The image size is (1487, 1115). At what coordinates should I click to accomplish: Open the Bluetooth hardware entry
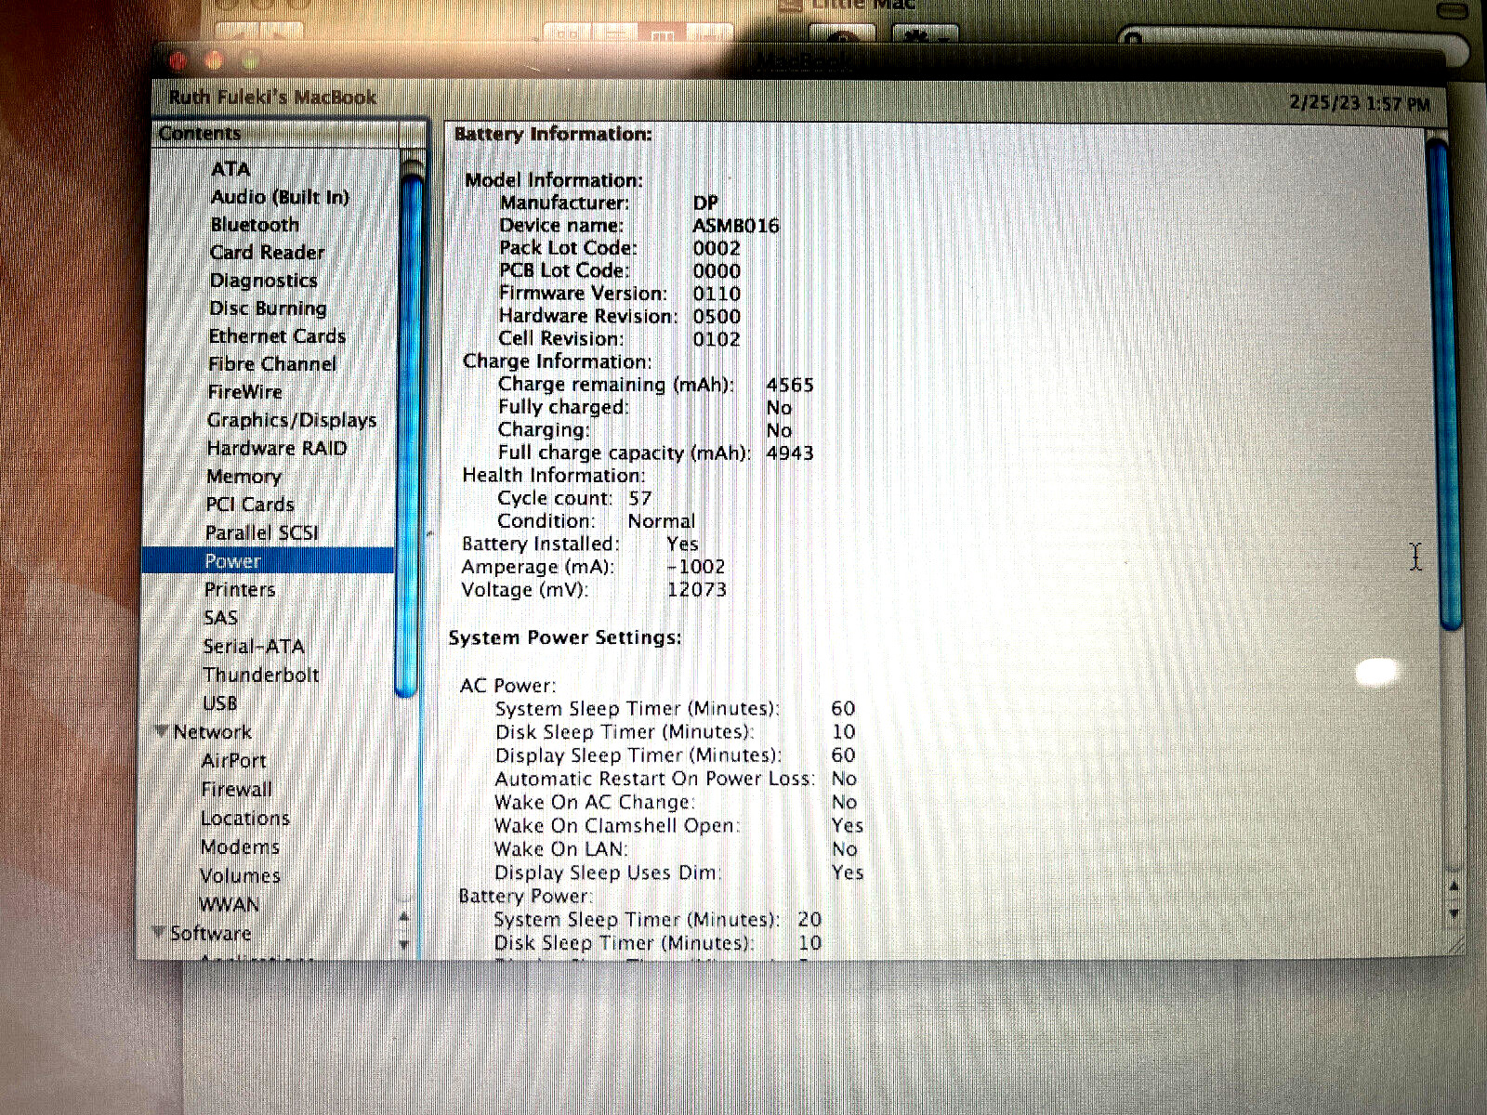click(x=255, y=225)
